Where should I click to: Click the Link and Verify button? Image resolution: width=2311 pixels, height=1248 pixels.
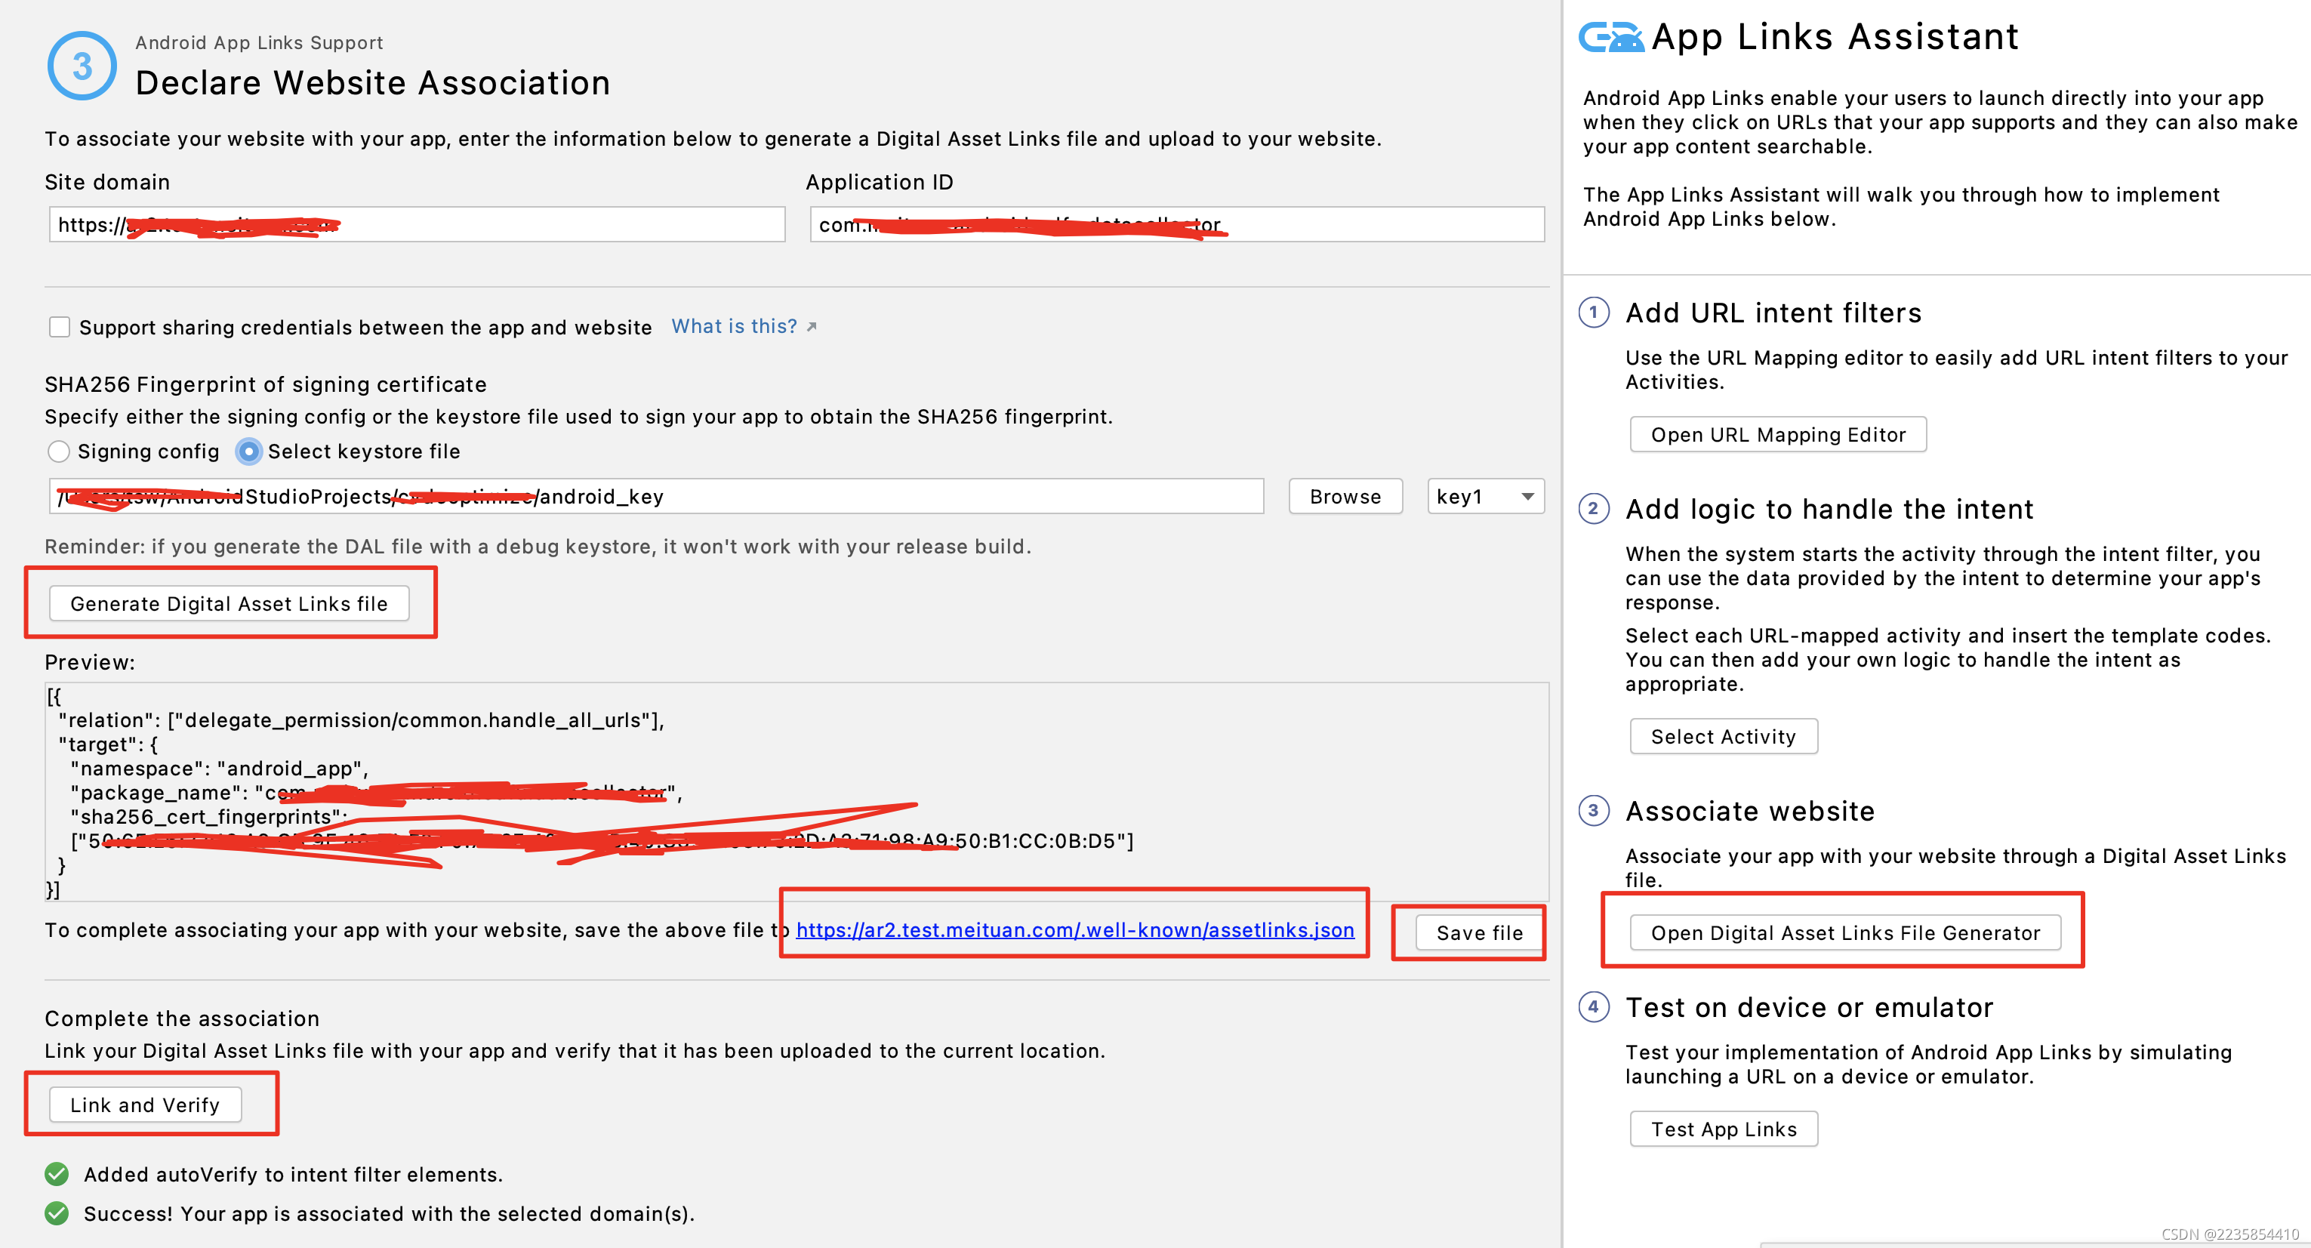146,1105
